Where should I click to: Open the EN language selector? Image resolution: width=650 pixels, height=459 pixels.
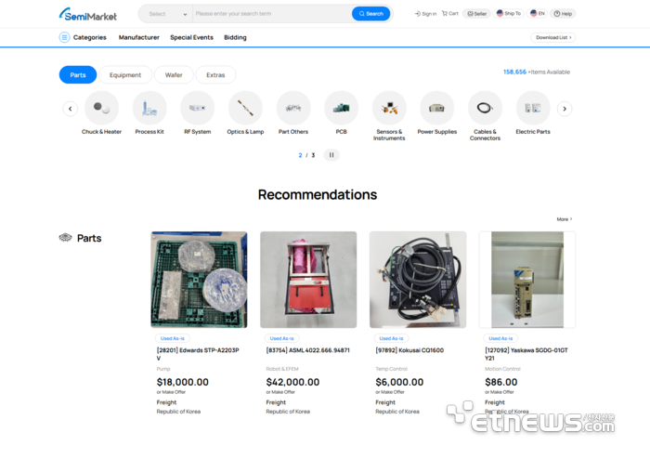click(x=538, y=14)
